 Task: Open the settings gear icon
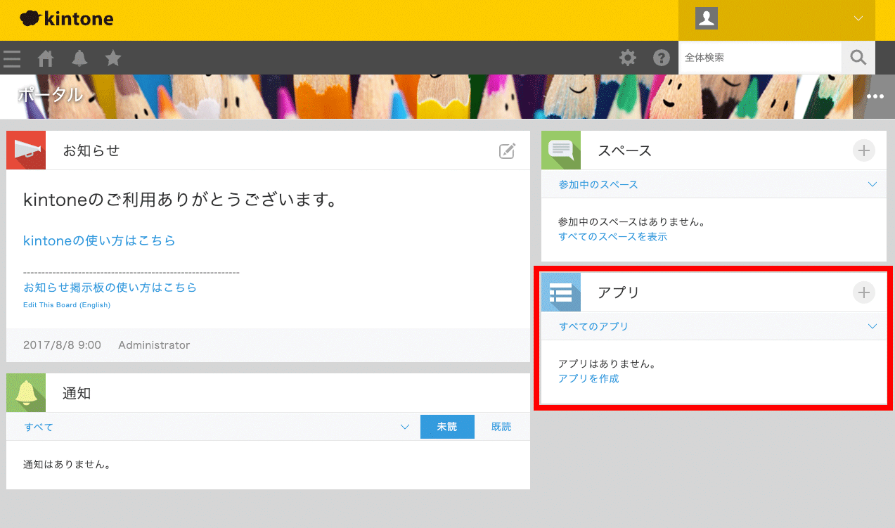(628, 58)
